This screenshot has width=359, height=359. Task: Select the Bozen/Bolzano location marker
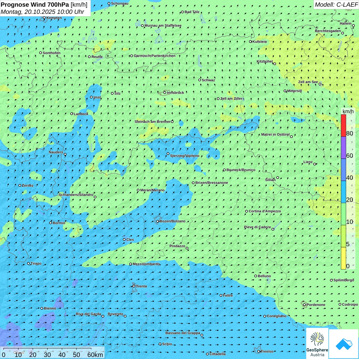click(157, 221)
